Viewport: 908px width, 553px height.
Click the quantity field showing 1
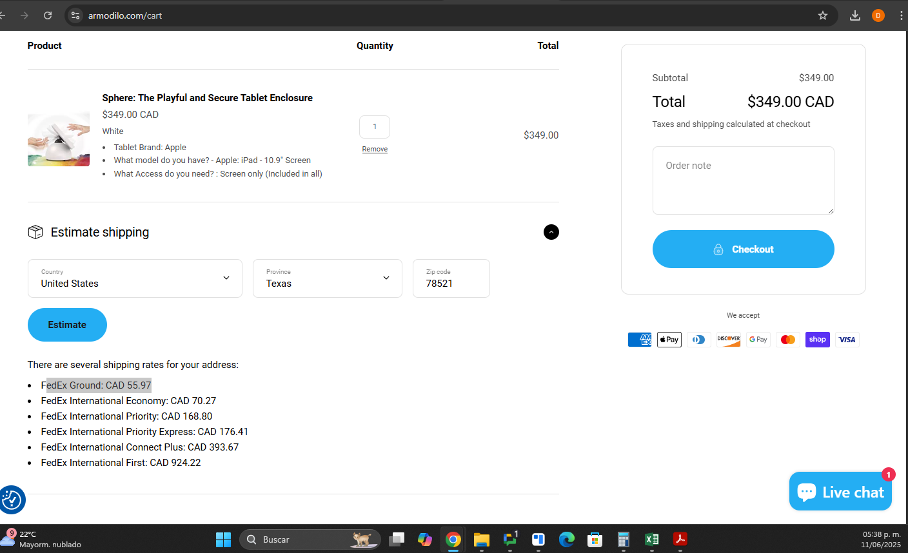pyautogui.click(x=375, y=127)
